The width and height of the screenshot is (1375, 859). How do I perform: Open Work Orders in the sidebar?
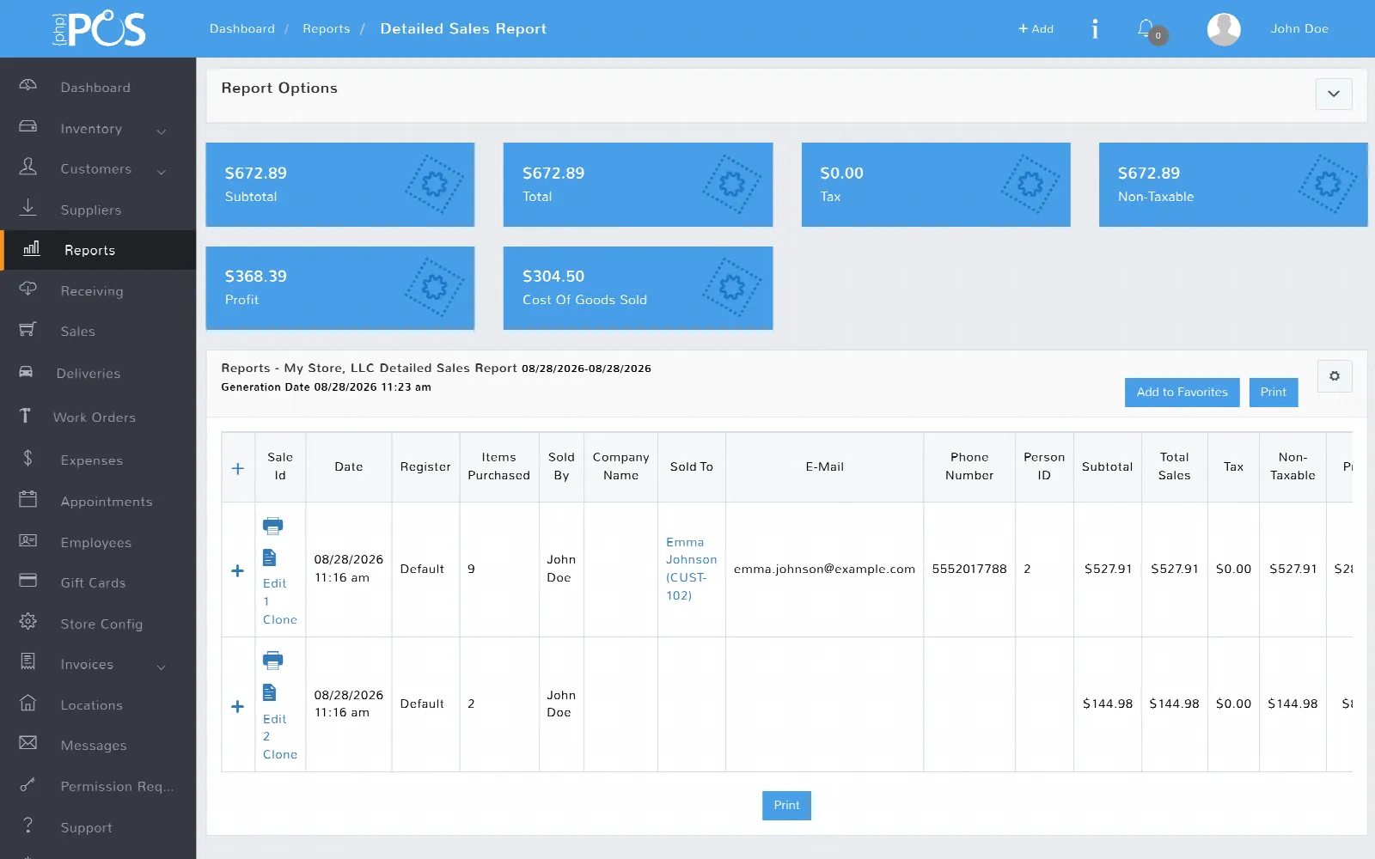(x=95, y=417)
